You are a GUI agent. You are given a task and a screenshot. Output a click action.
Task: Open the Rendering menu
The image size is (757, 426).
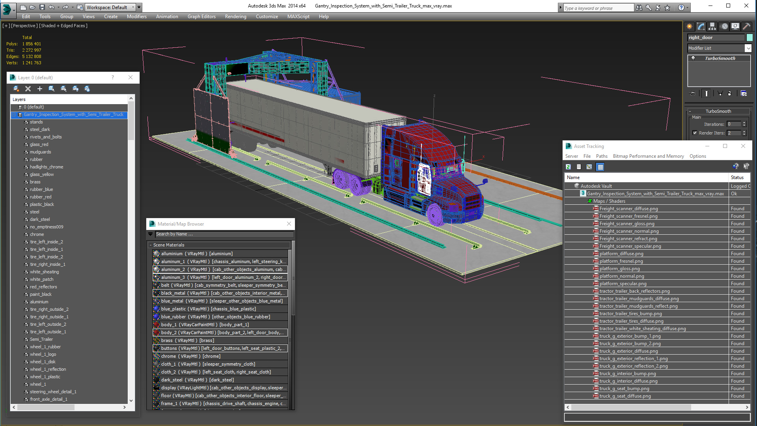pyautogui.click(x=235, y=17)
